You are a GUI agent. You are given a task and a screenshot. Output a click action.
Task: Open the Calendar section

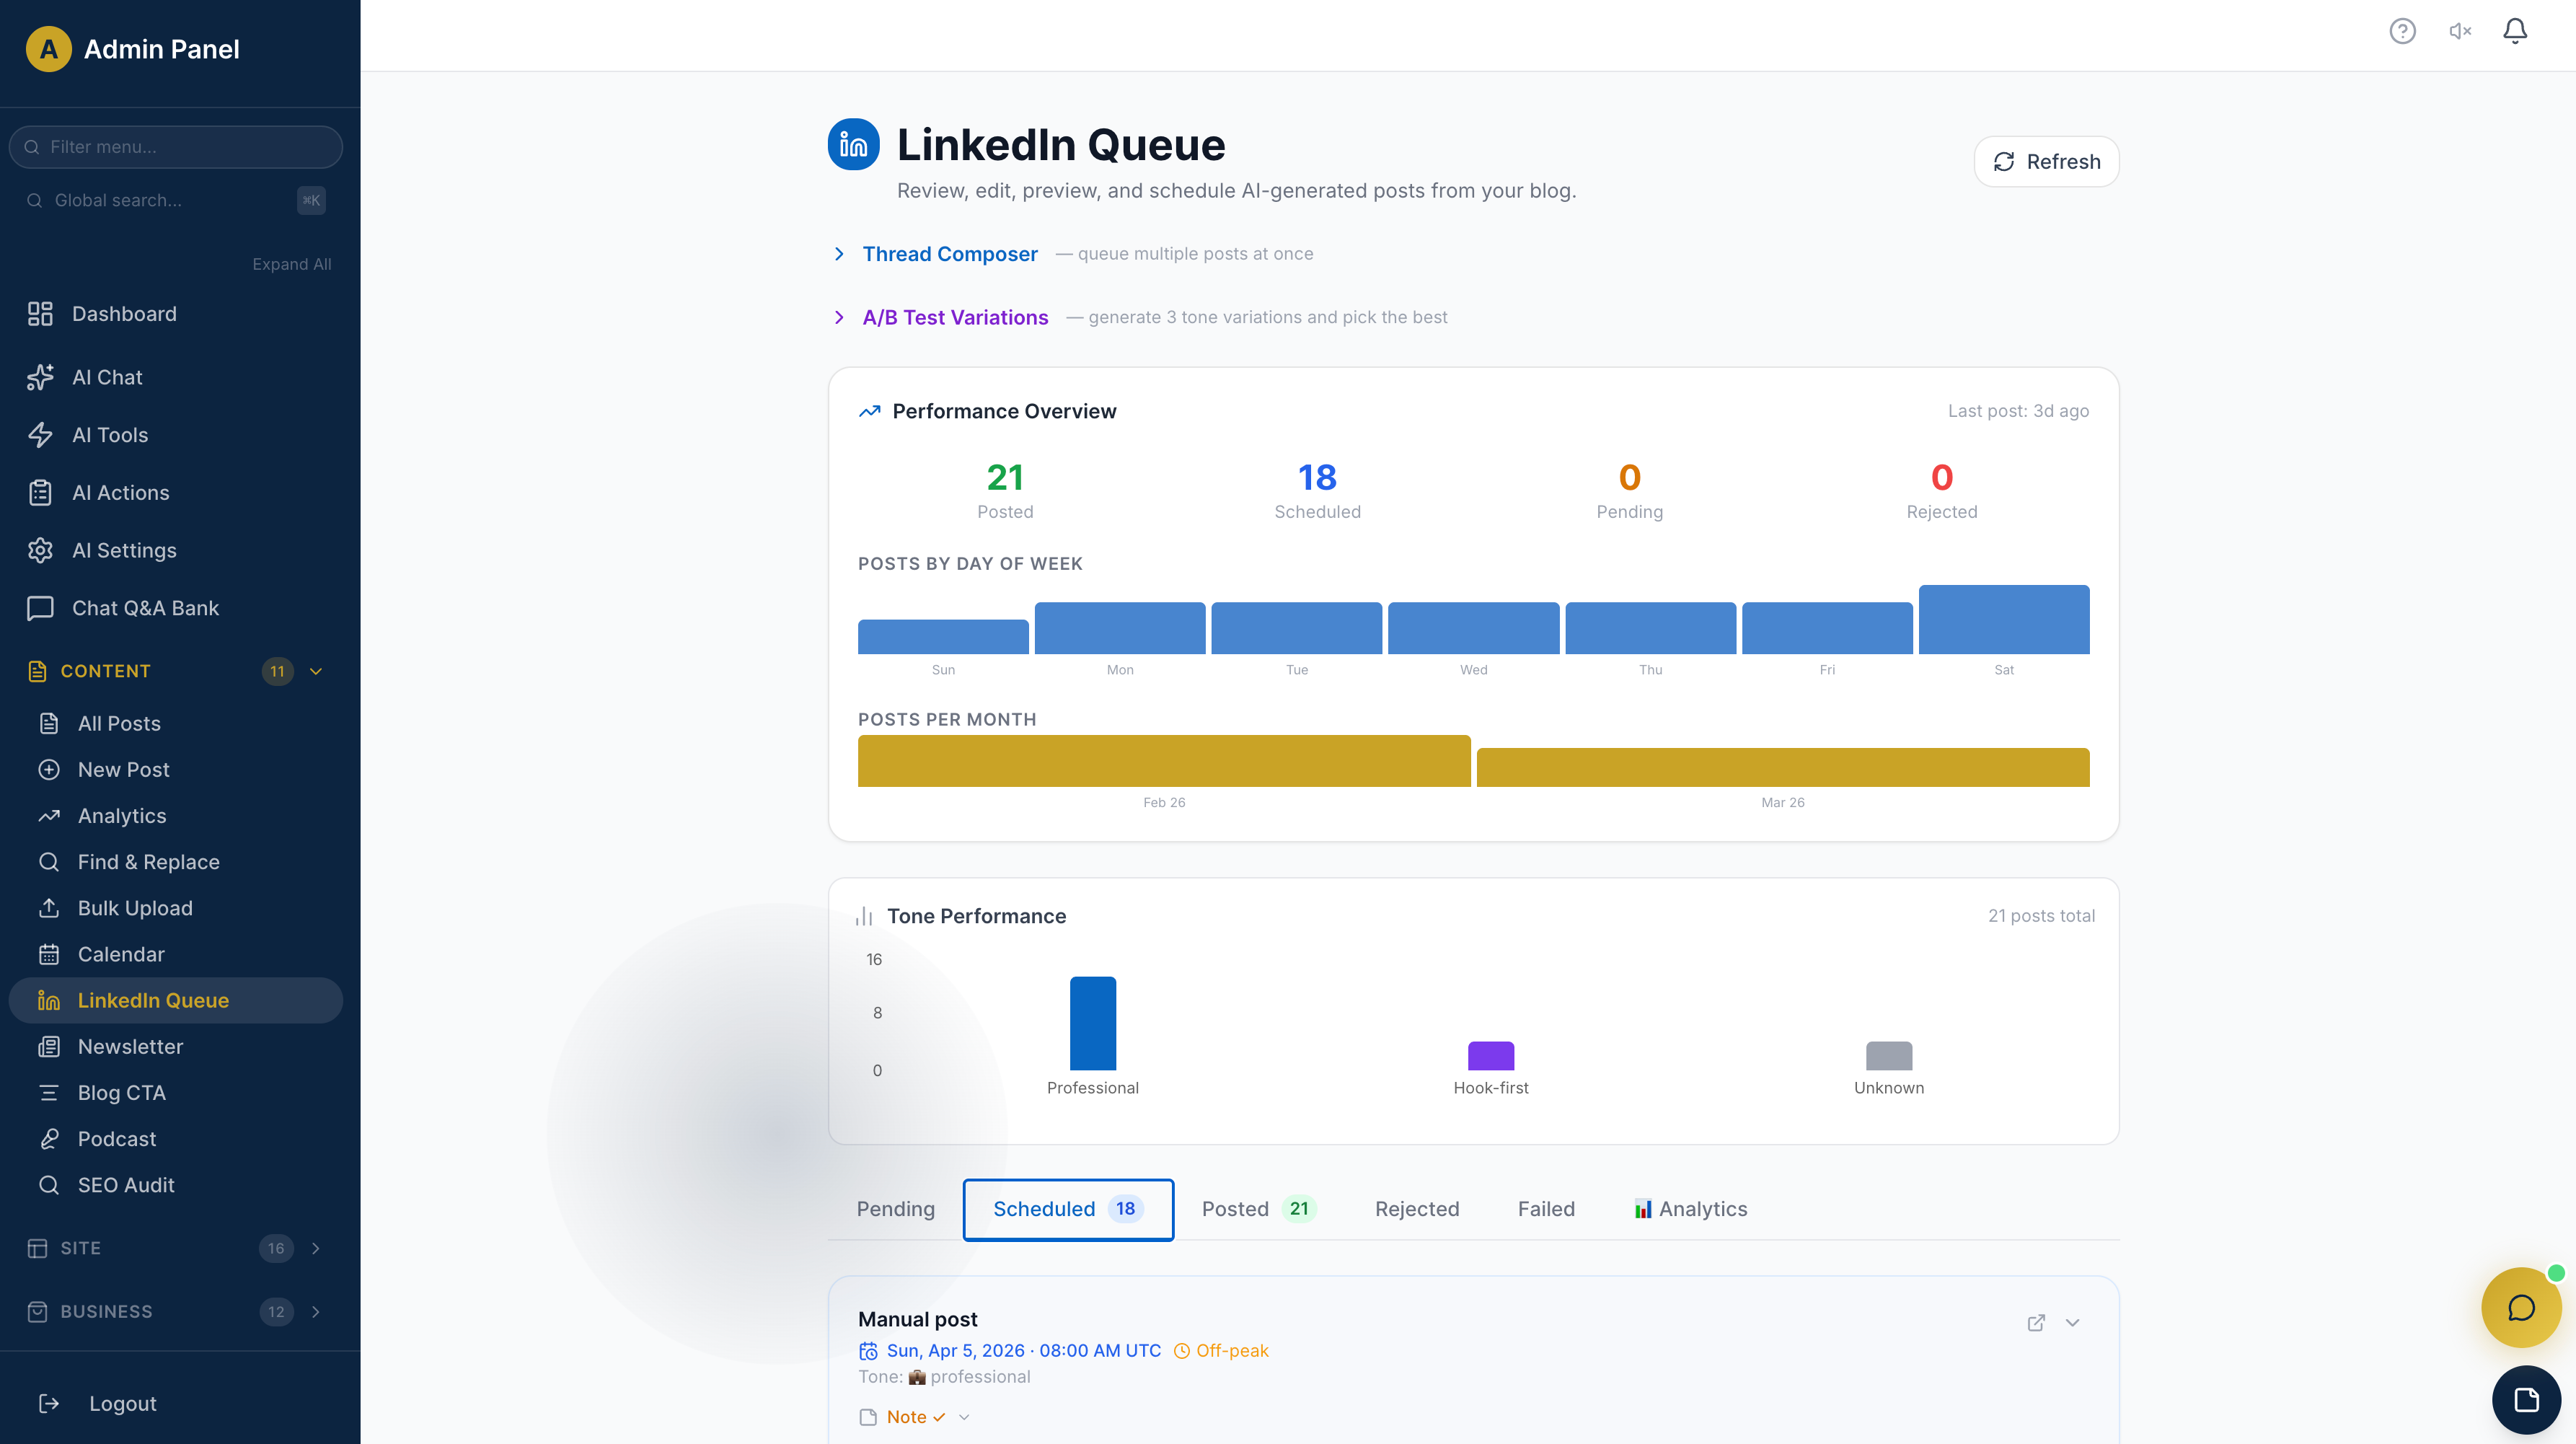[x=121, y=954]
